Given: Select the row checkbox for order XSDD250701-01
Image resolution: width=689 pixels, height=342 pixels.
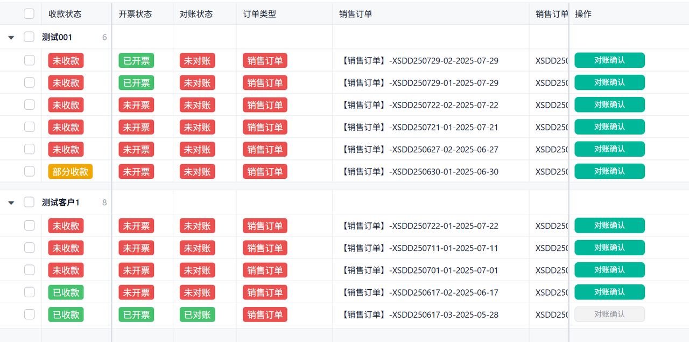Looking at the screenshot, I should 29,270.
